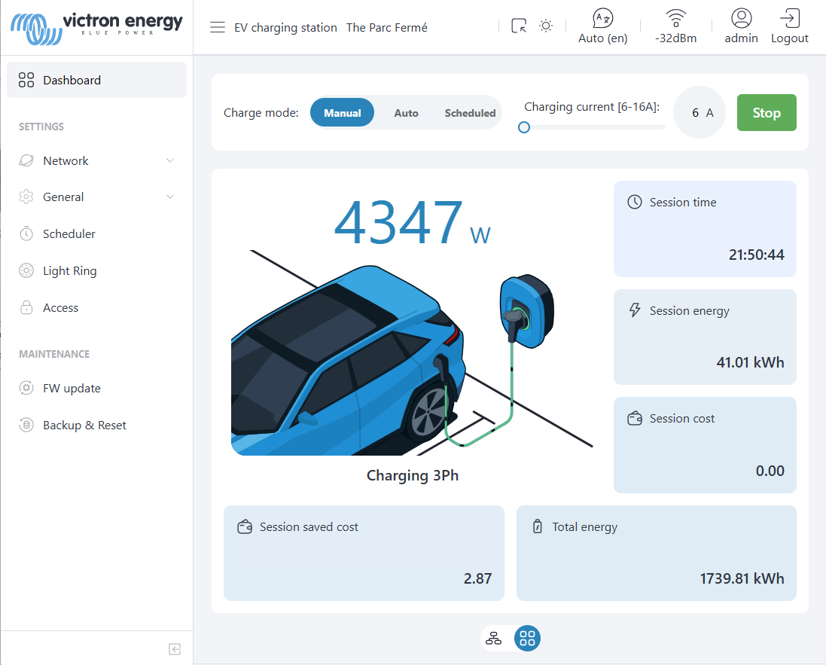
Task: Click the Auto (en) language label
Action: coord(602,38)
